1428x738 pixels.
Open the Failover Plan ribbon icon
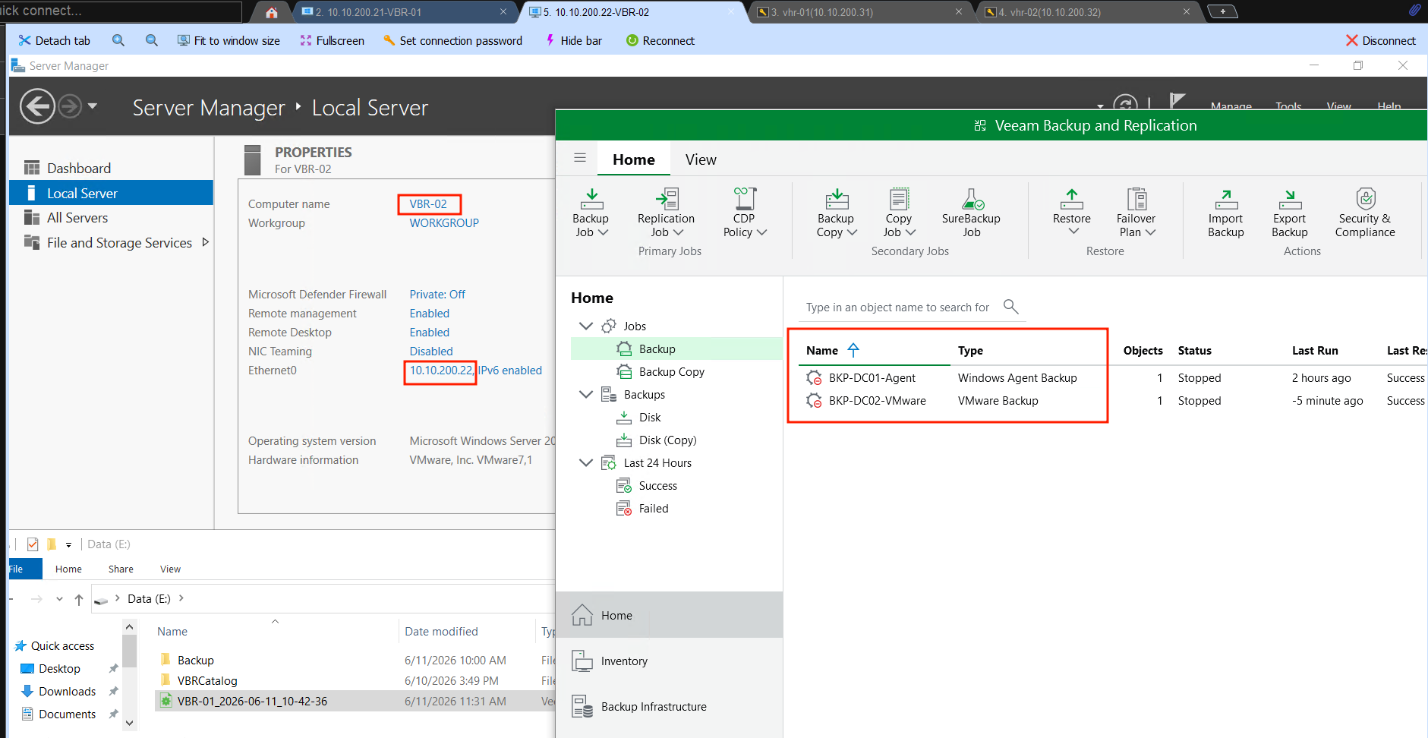tap(1136, 199)
